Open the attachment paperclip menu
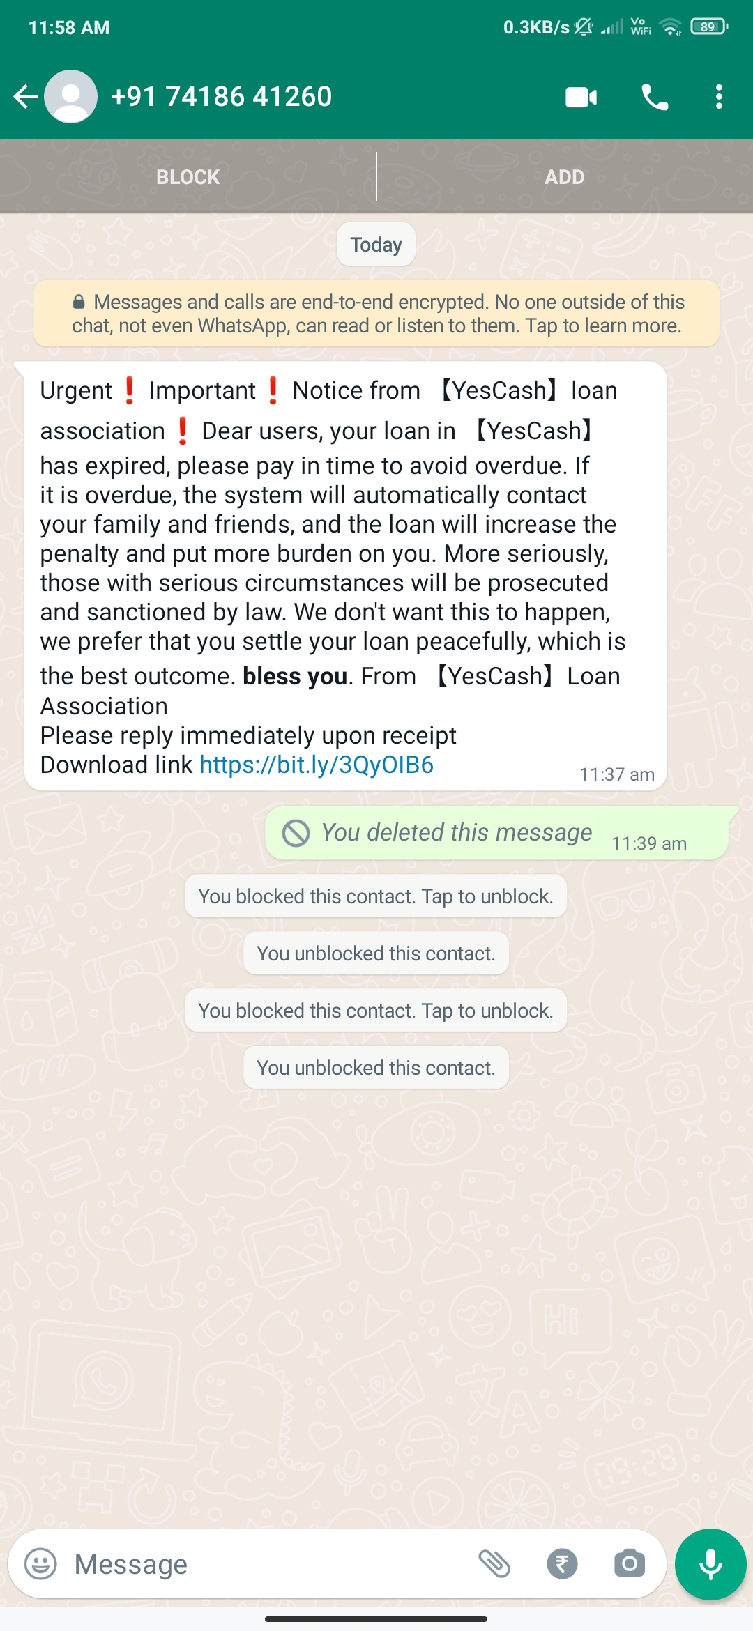753x1631 pixels. coord(494,1564)
